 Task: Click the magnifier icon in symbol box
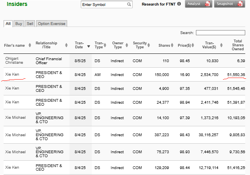(x=129, y=4)
